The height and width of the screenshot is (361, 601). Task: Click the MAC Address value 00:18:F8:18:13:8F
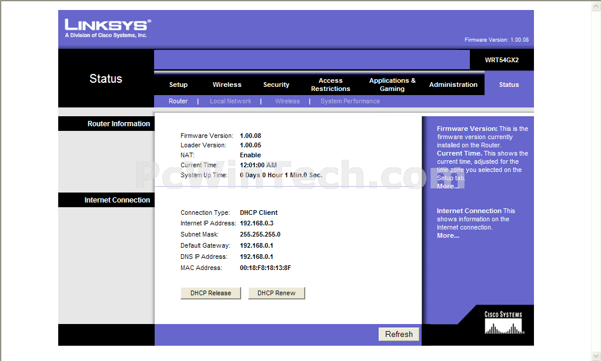265,268
